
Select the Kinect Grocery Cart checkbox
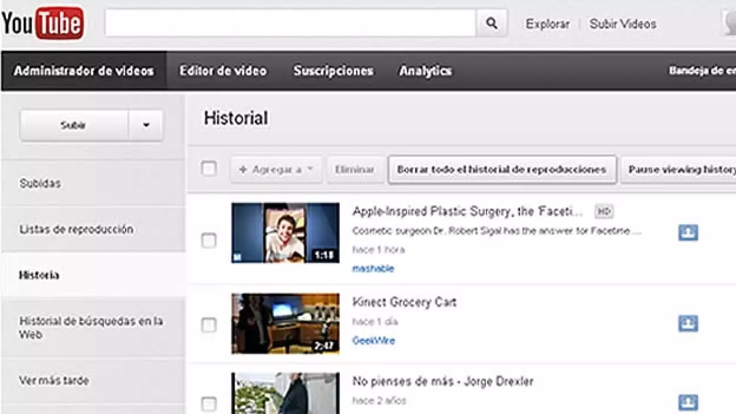pyautogui.click(x=209, y=325)
